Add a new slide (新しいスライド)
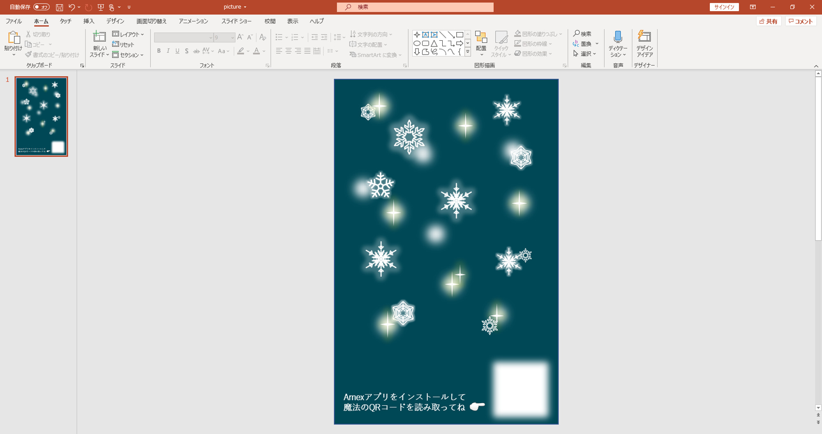This screenshot has width=822, height=434. [x=99, y=44]
